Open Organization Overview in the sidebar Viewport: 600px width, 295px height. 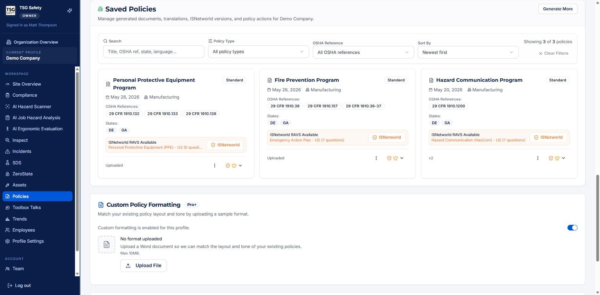36,42
